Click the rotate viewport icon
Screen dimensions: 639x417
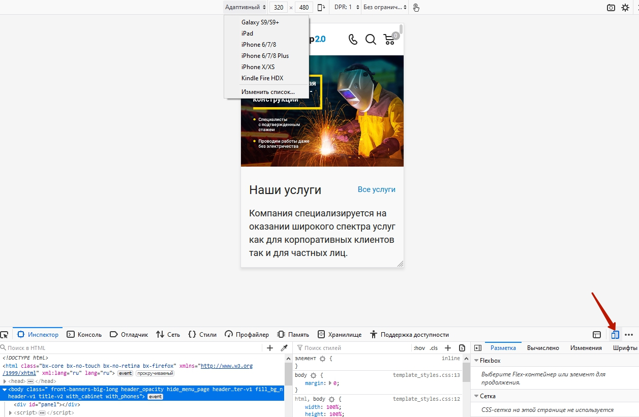click(x=321, y=7)
